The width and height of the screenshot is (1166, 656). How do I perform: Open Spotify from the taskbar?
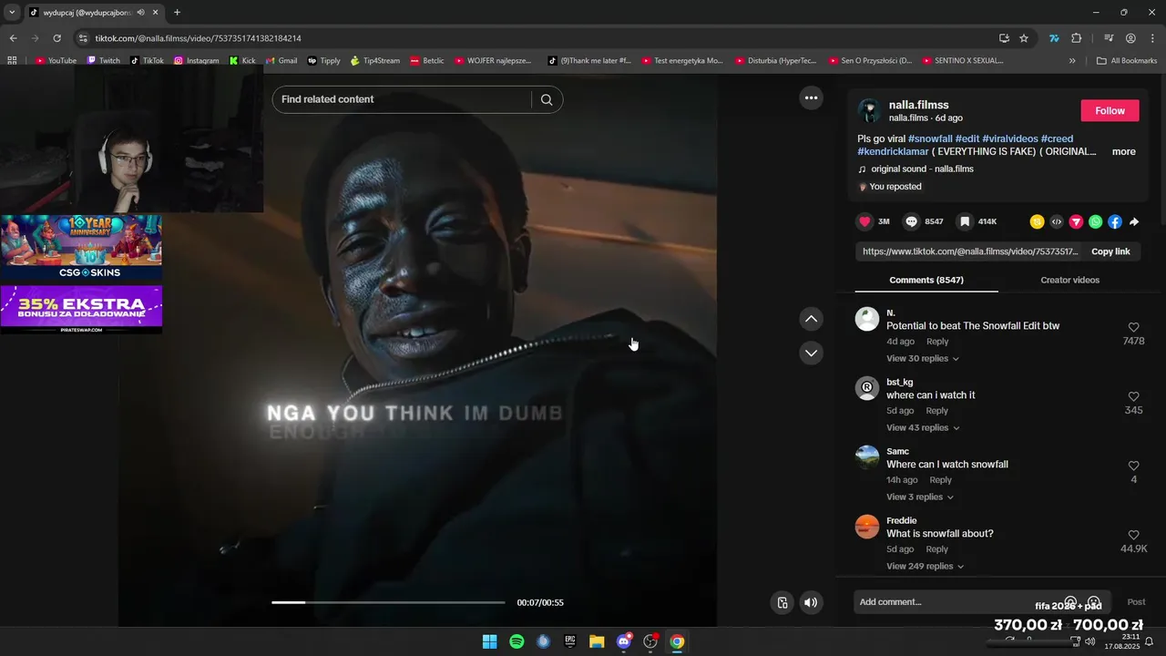[517, 641]
